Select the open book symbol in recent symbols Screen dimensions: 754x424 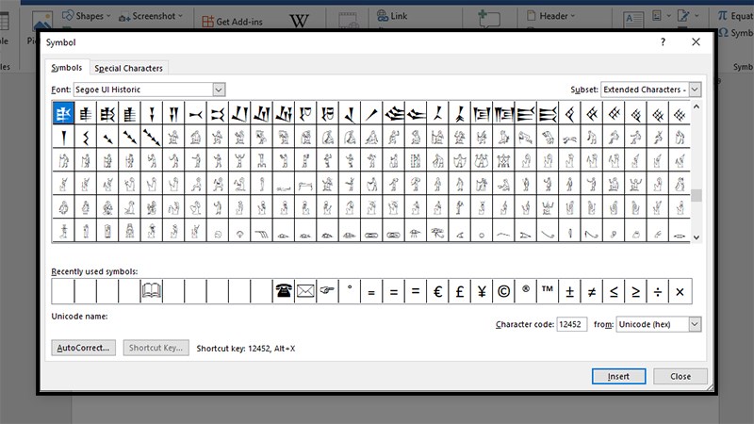(152, 291)
